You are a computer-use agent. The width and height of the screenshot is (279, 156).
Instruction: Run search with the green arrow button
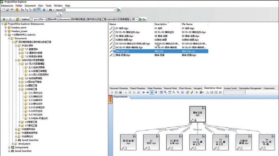(x=119, y=10)
